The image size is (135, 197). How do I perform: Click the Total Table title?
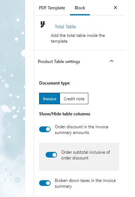65,27
